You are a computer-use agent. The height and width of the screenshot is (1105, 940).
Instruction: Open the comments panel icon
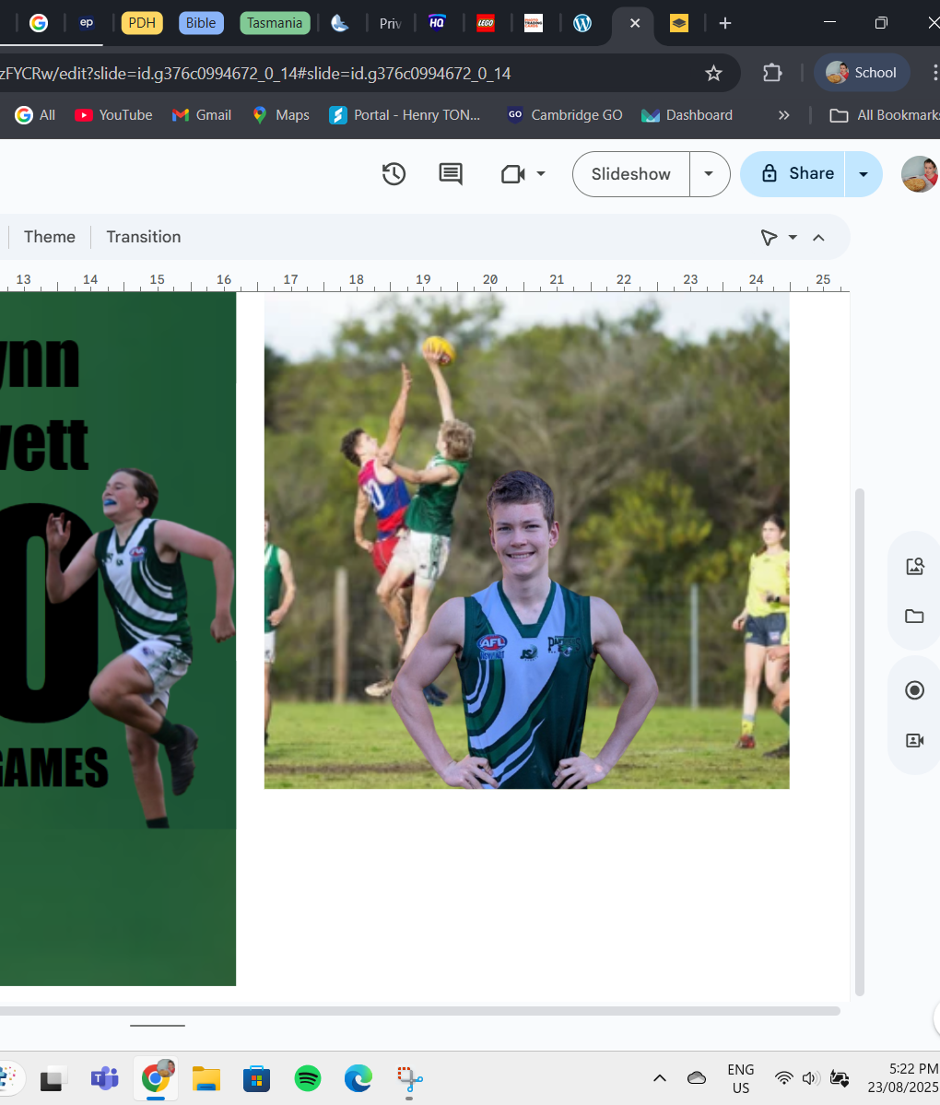pyautogui.click(x=451, y=173)
